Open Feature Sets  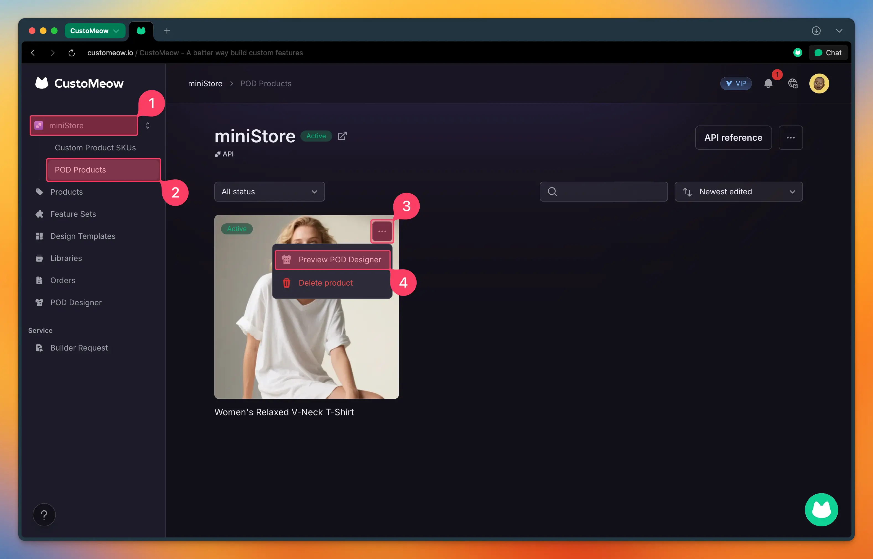tap(73, 214)
